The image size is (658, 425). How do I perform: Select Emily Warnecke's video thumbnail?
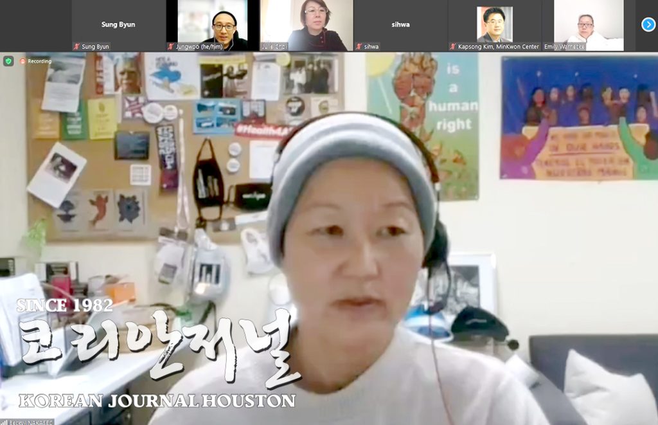point(589,25)
